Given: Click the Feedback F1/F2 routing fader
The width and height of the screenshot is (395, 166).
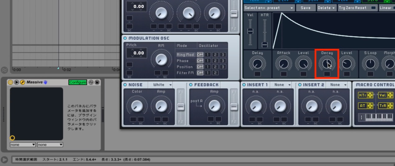Looking at the screenshot, I should [x=234, y=107].
